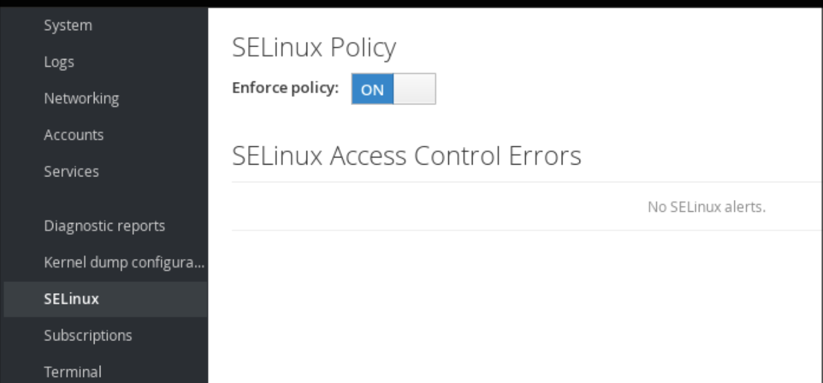Open the System page in sidebar
Viewport: 823px width, 383px height.
pos(68,26)
